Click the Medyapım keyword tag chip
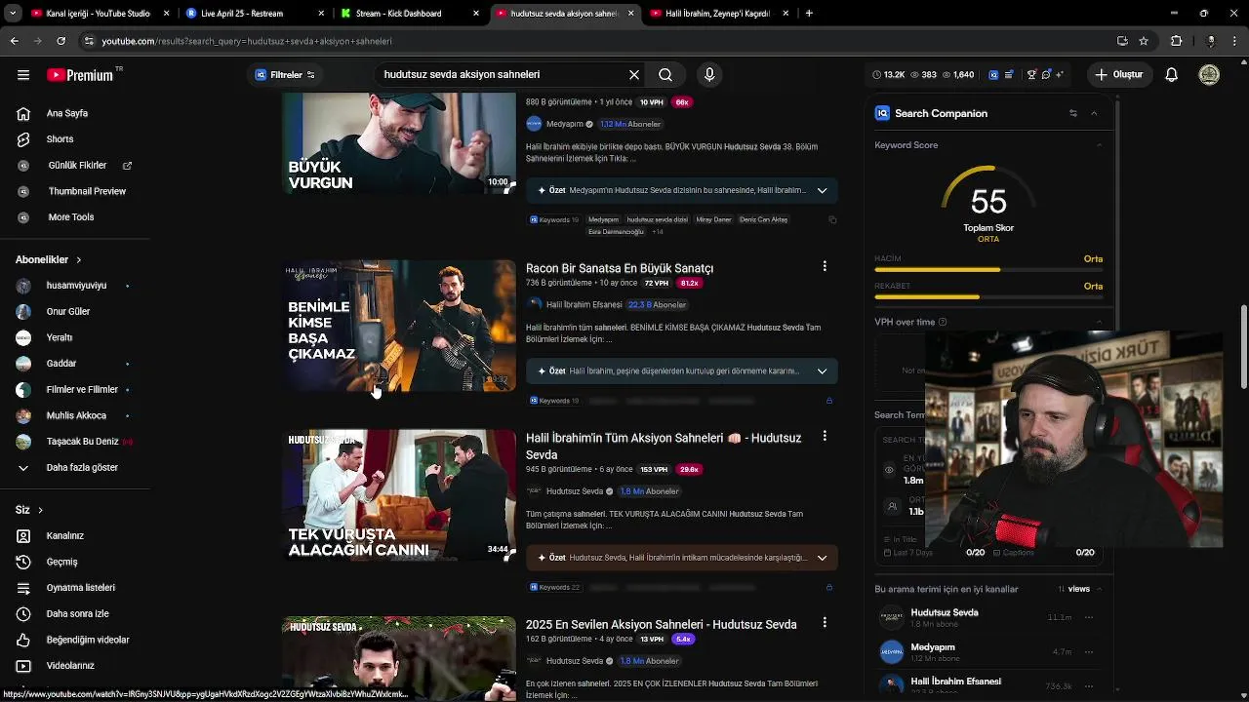This screenshot has height=702, width=1249. 603,219
